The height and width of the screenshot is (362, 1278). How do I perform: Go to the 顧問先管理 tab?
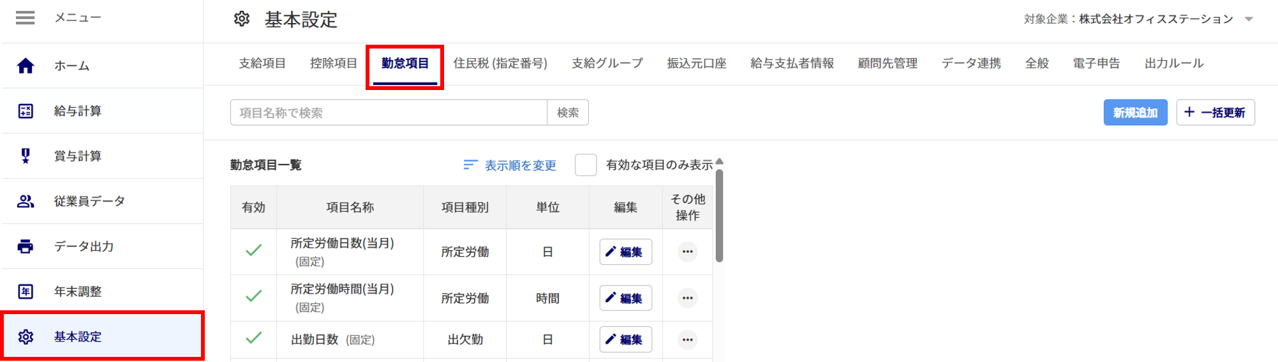[888, 63]
